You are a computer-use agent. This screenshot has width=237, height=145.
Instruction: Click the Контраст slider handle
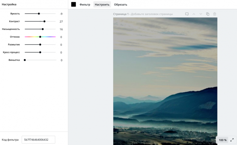point(44,21)
